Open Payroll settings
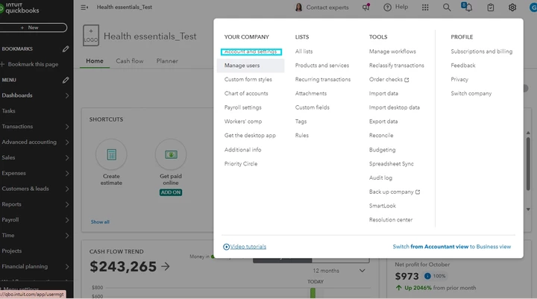Screen dimensions: 537x299 point(243,107)
